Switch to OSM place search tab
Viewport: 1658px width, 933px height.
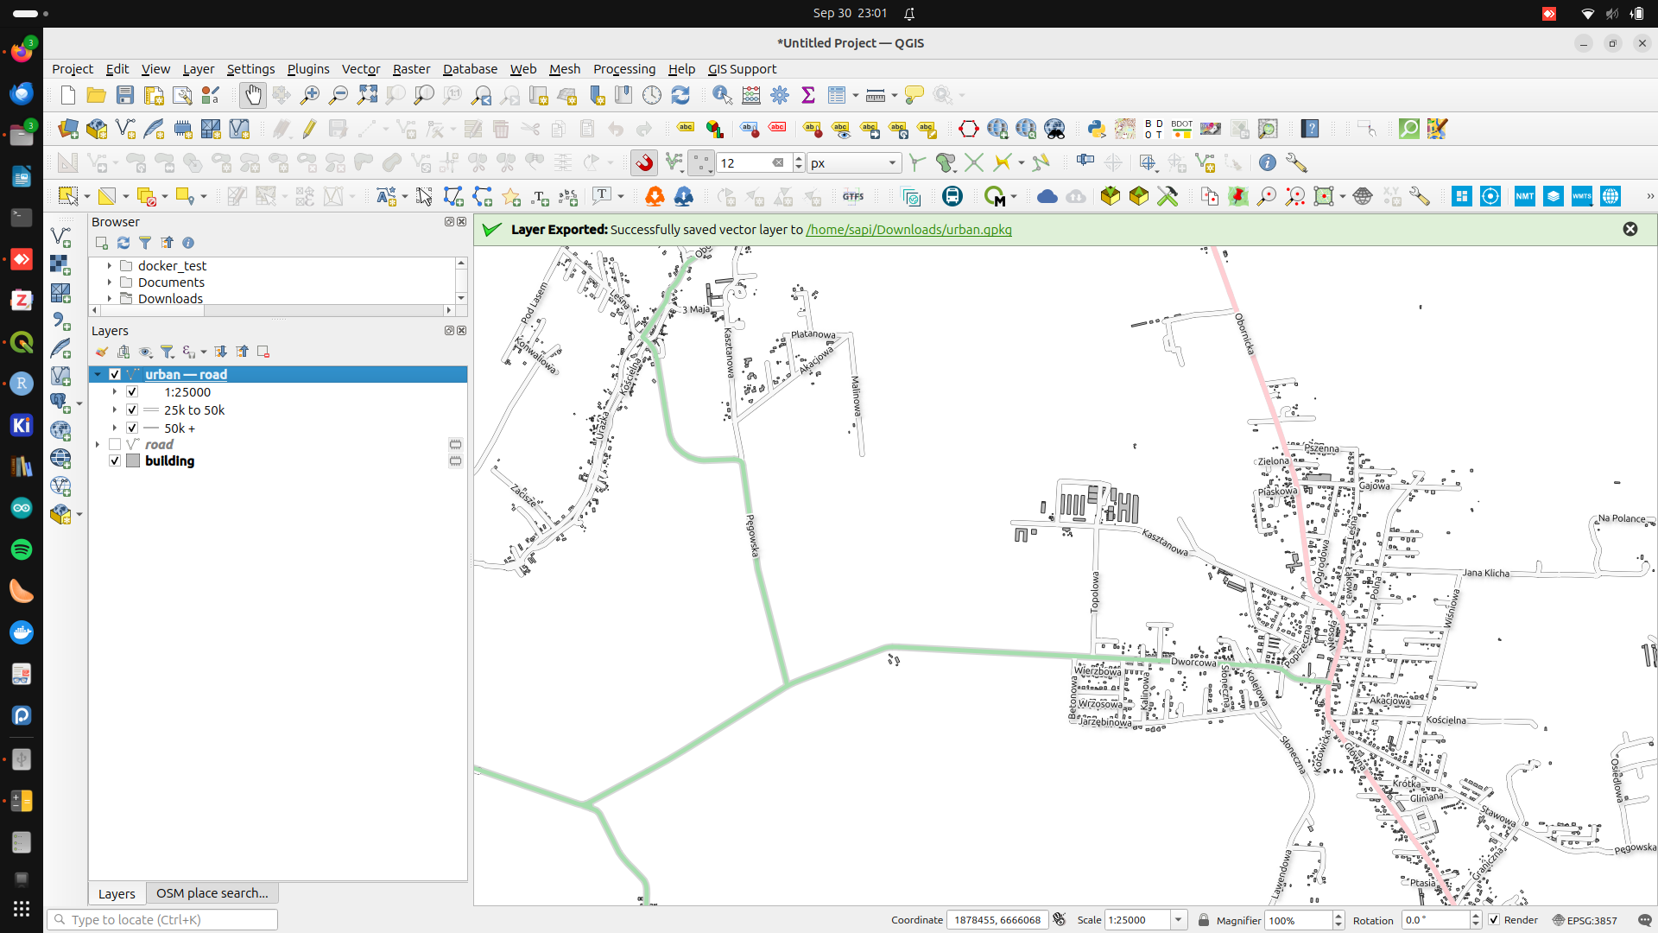[x=212, y=893]
